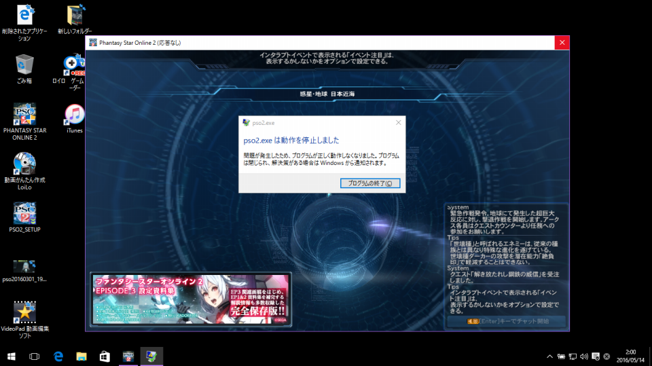The height and width of the screenshot is (366, 652).
Task: Click the EPISODE 3 設定資料集 banner
Action: (x=190, y=299)
